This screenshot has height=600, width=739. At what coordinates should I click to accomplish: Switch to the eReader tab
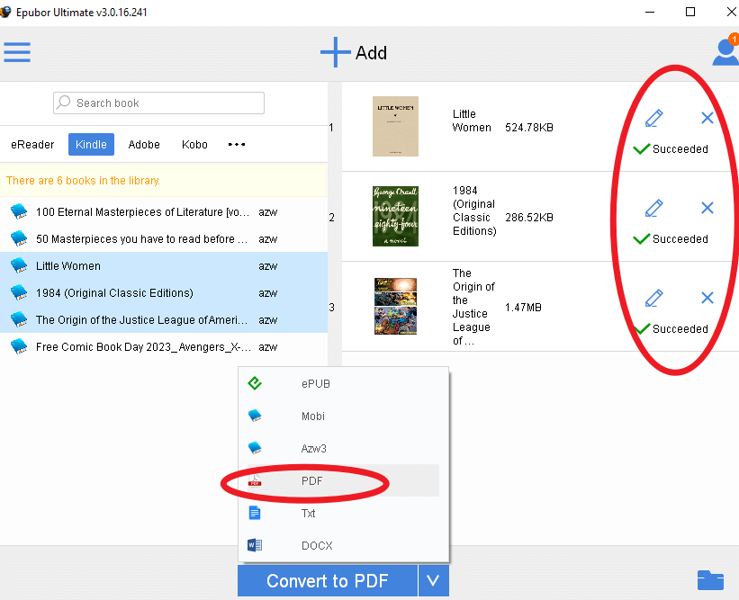tap(32, 144)
